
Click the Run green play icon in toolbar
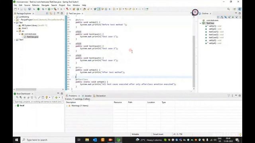49,9
